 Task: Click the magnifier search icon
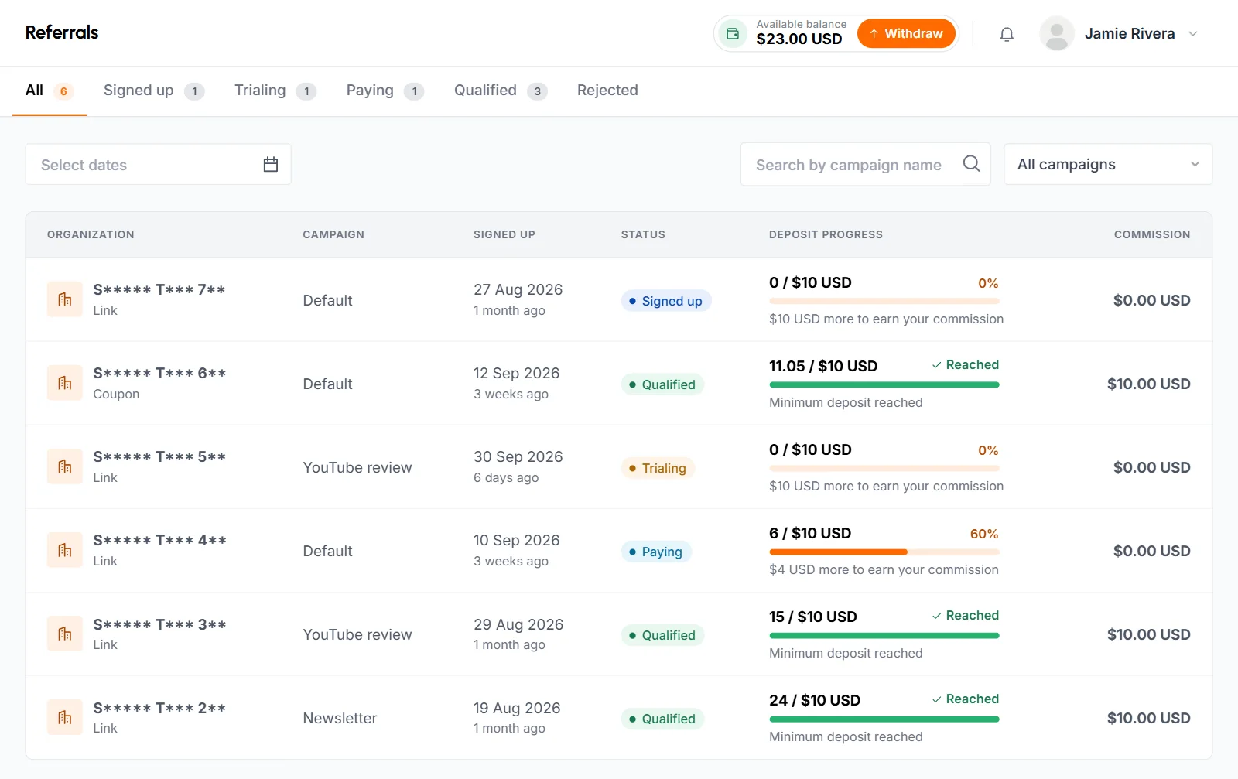(971, 163)
